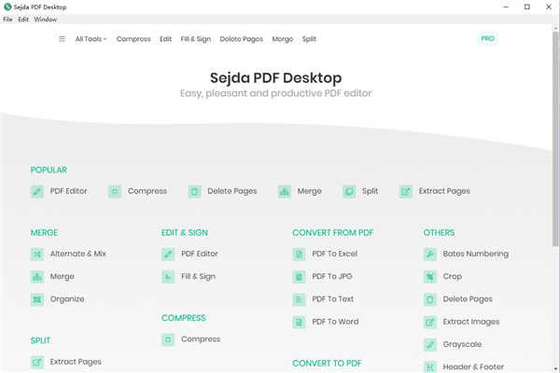
Task: Click Split icon in Popular section
Action: click(x=349, y=192)
